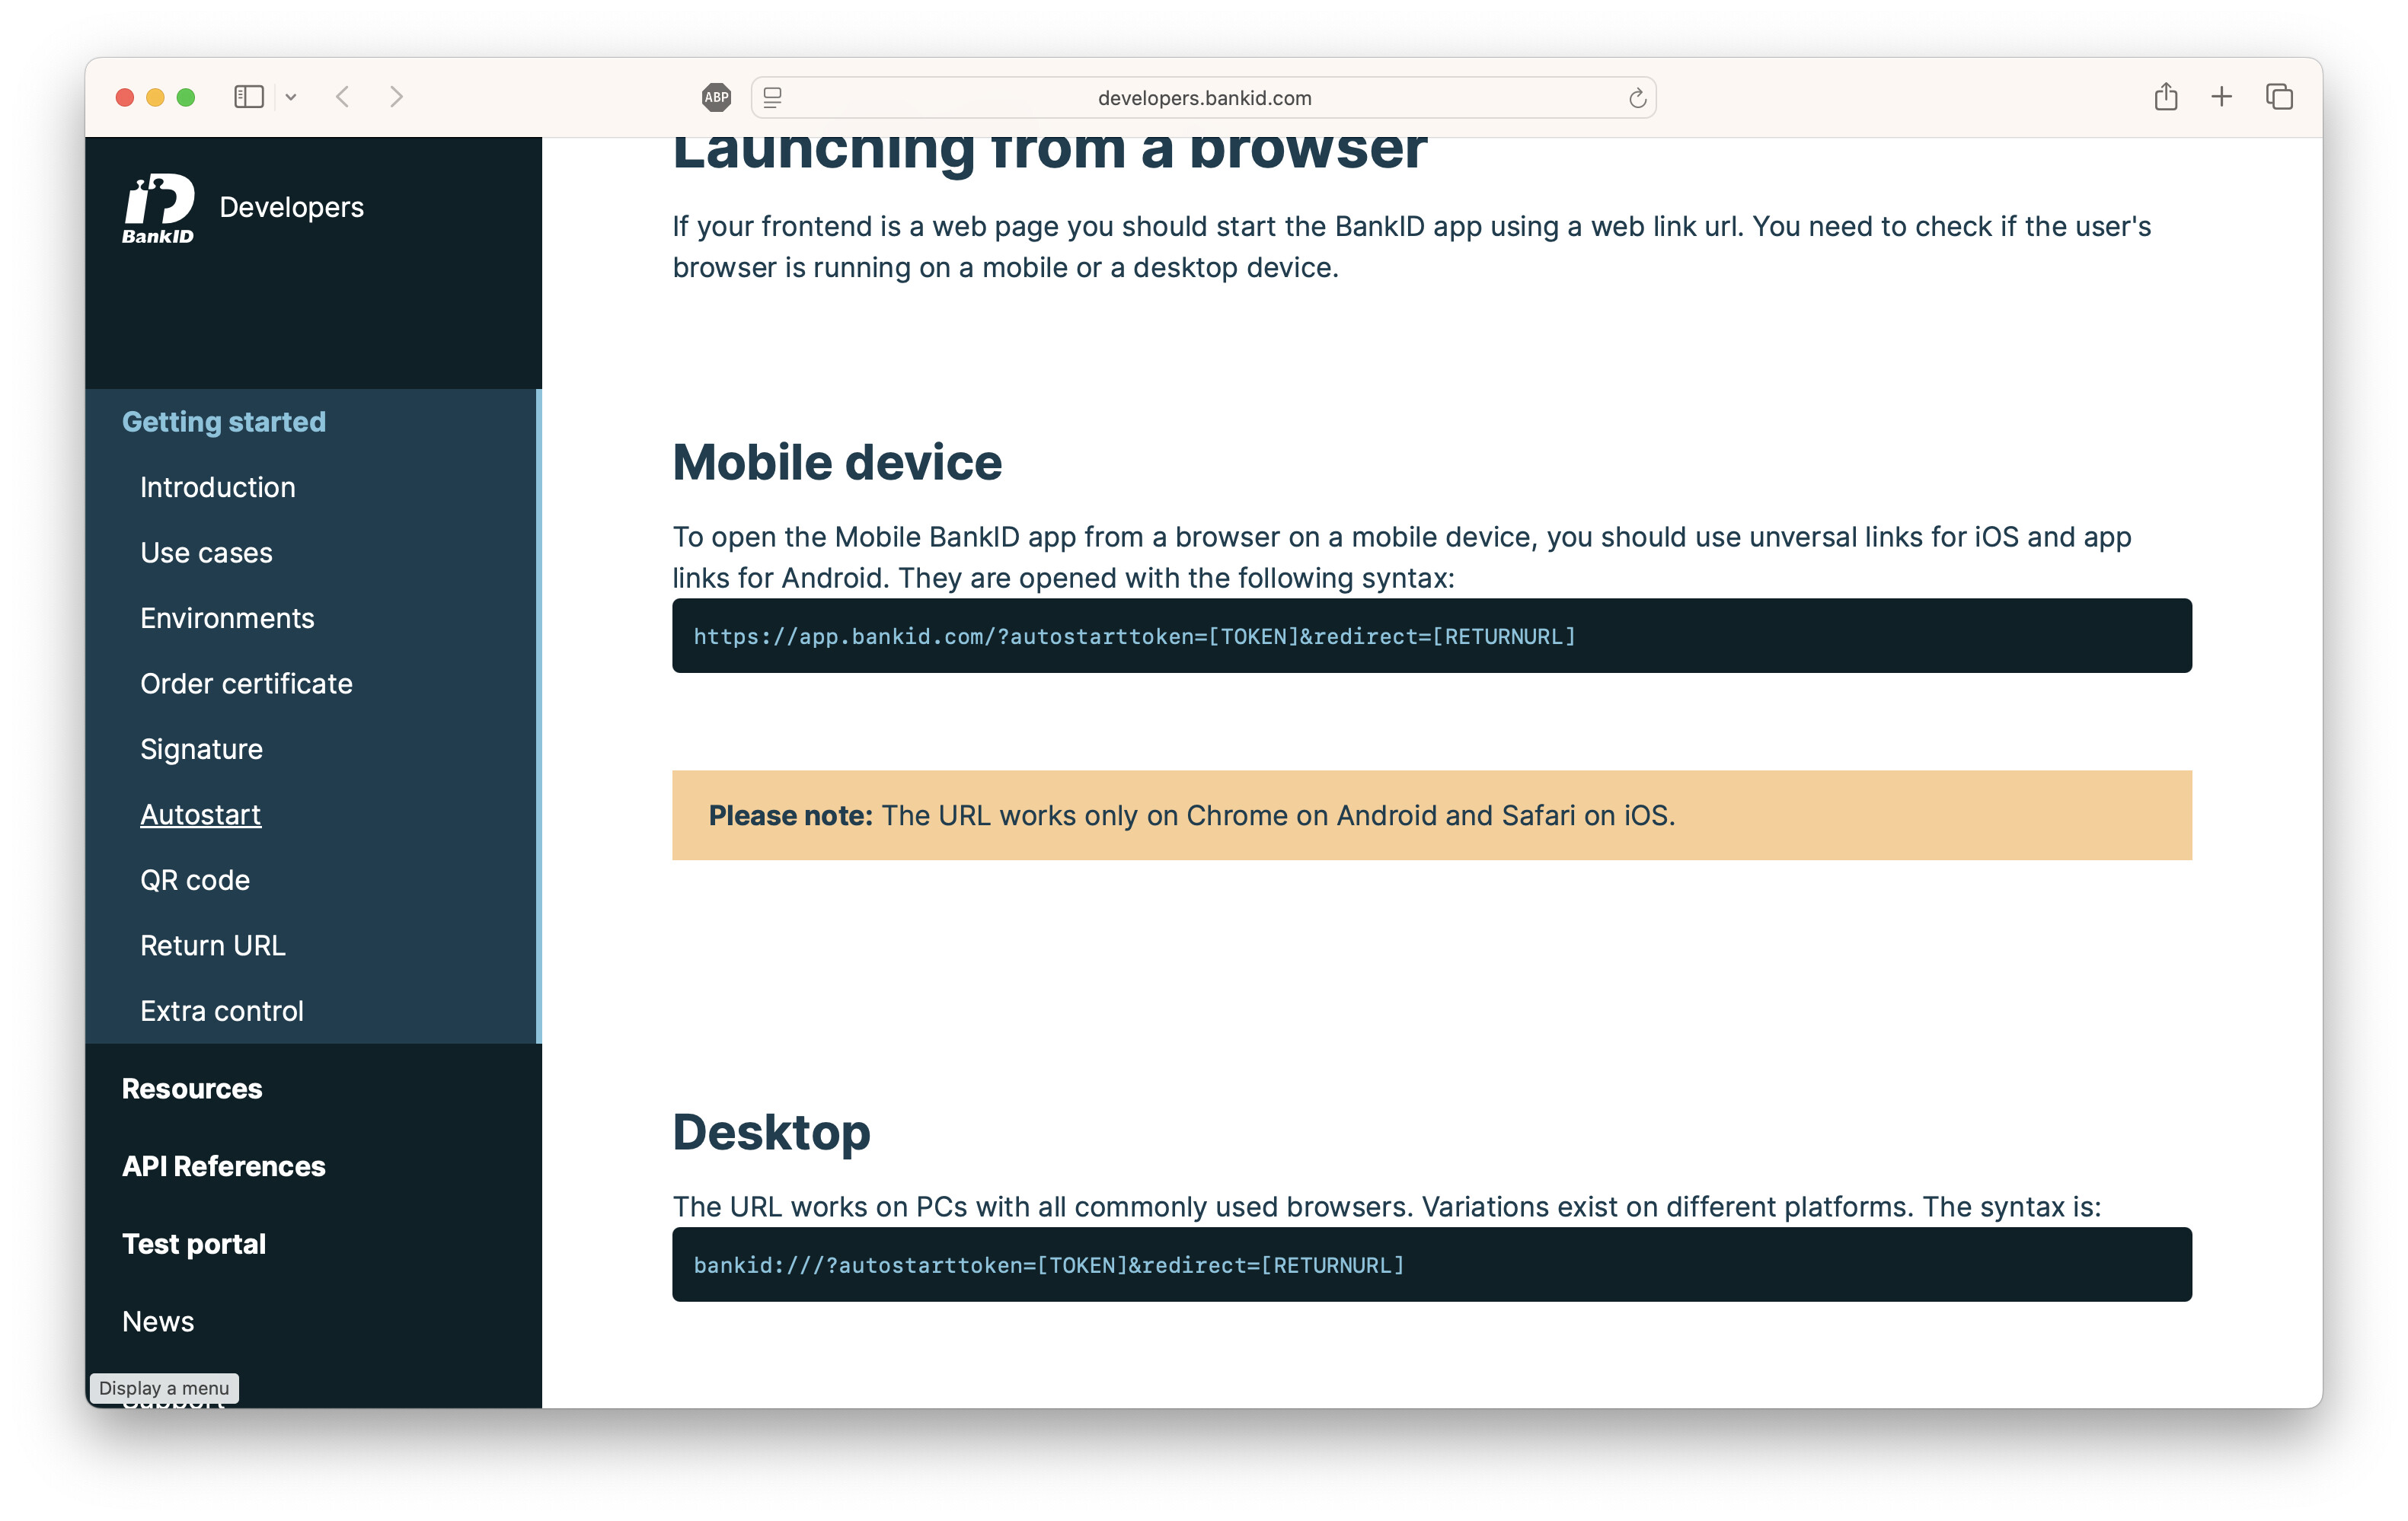This screenshot has width=2408, height=1521.
Task: Open the Introduction sidebar page
Action: [x=218, y=488]
